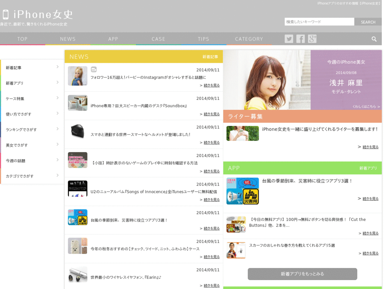The image size is (386, 289).
Task: Click the 新着アプリをもっとみる button
Action: tap(302, 274)
